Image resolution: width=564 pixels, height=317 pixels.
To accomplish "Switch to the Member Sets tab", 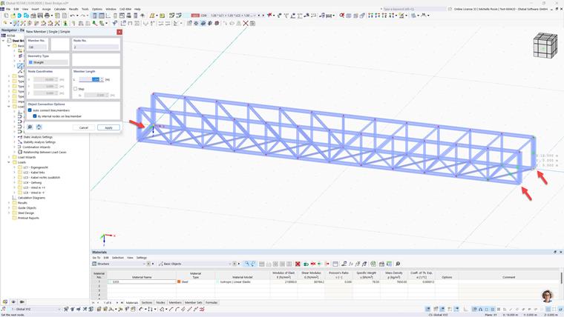I will [194, 303].
